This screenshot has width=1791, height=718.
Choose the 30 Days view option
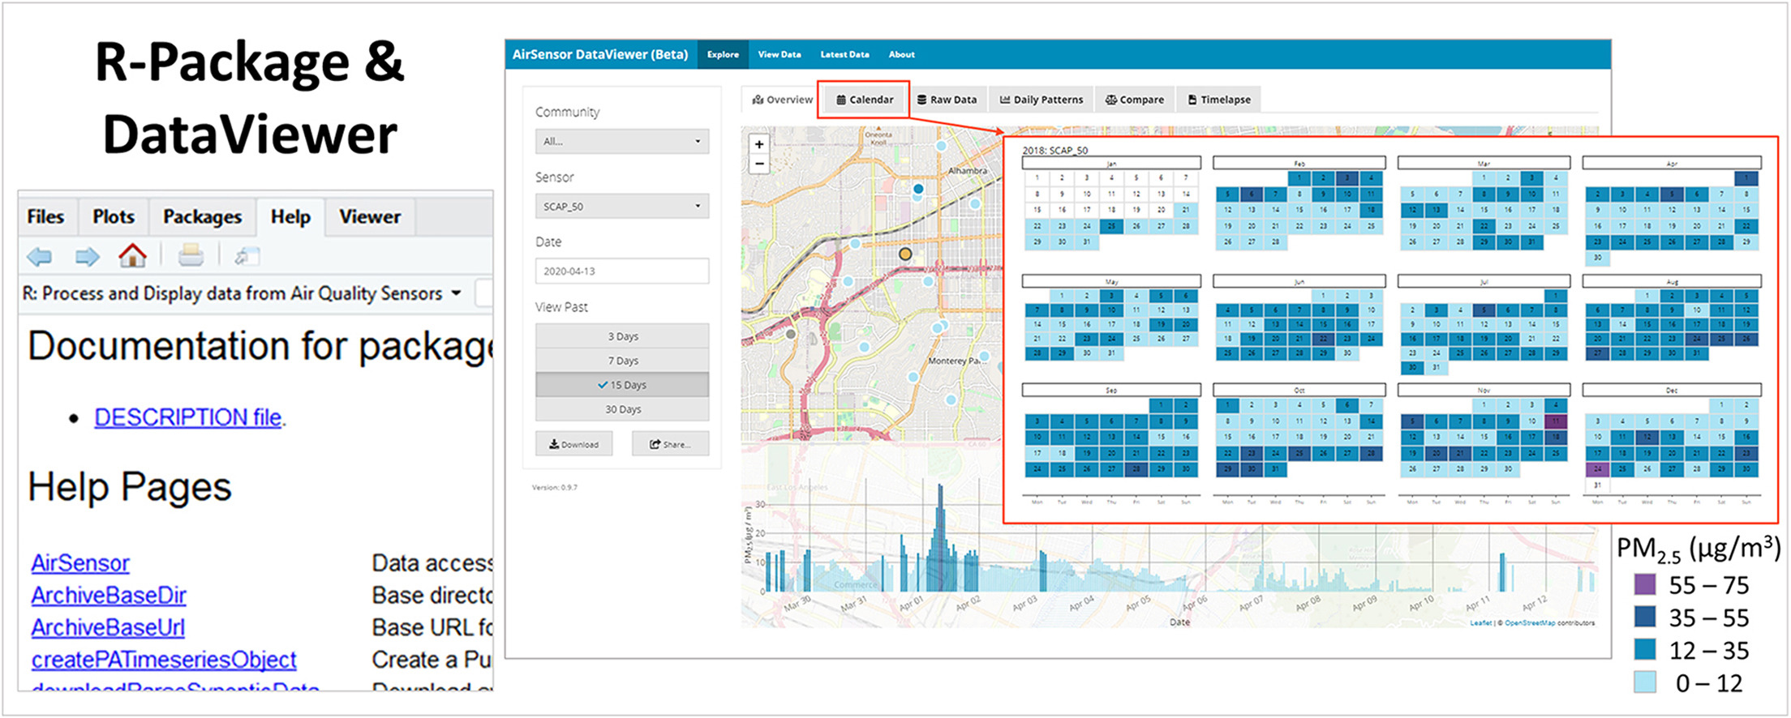point(622,409)
